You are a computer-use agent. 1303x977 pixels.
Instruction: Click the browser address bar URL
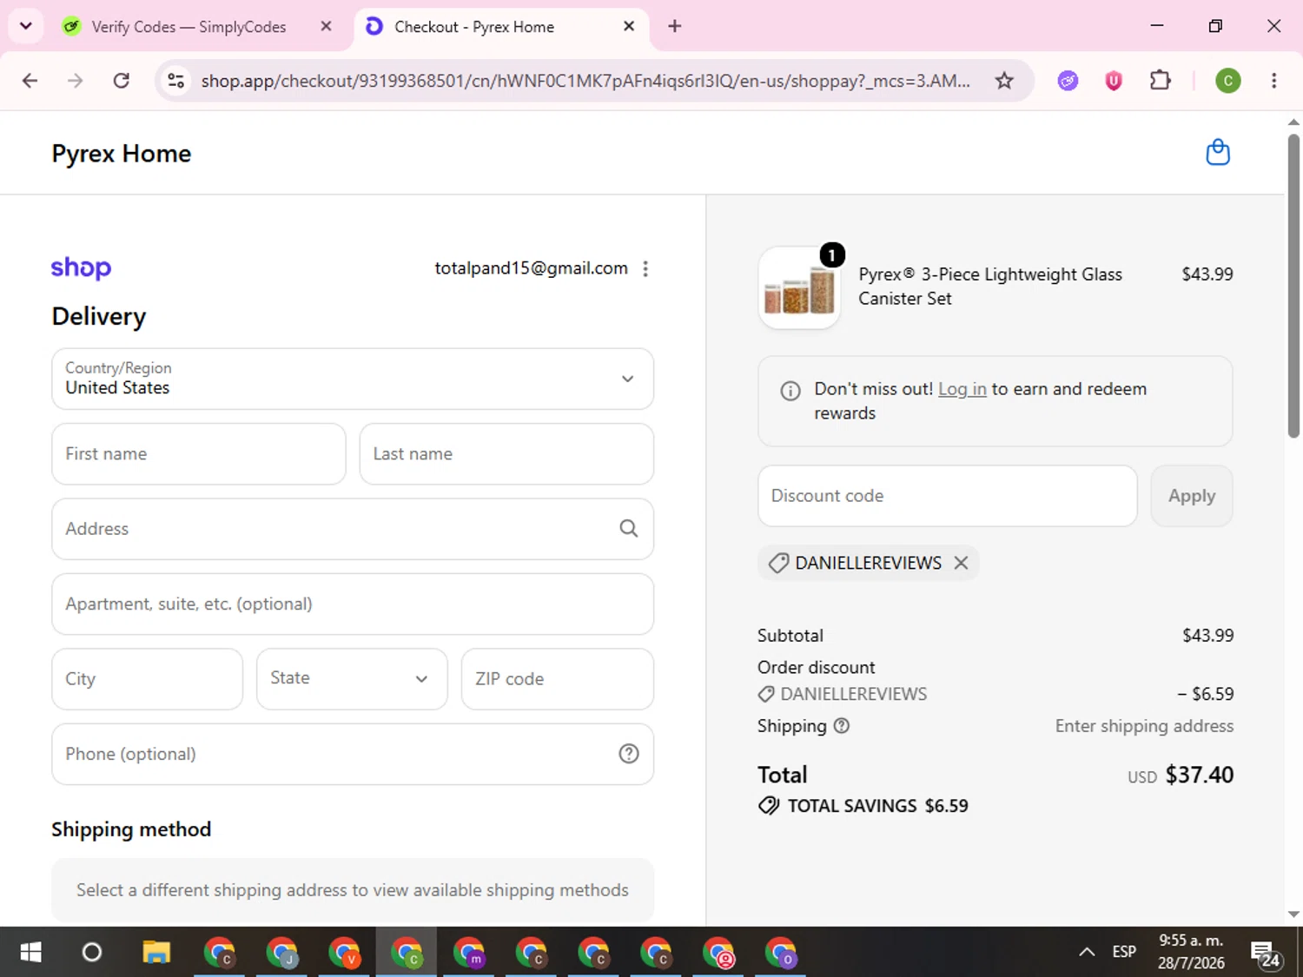(x=585, y=81)
